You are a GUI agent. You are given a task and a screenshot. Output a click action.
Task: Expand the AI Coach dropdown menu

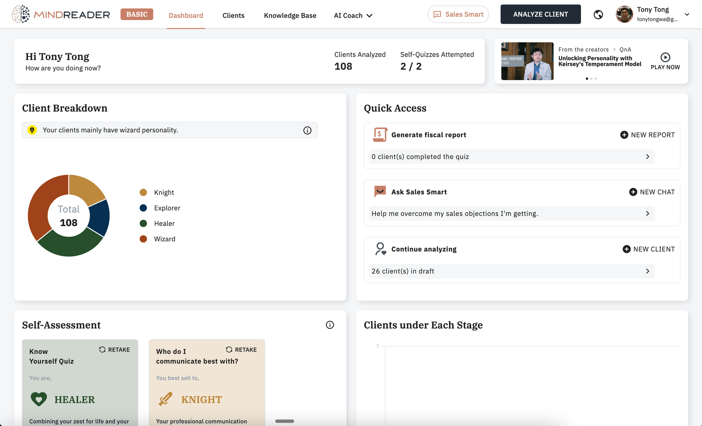(353, 15)
